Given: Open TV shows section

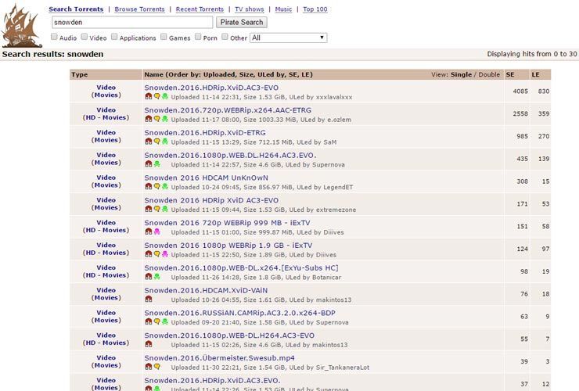Looking at the screenshot, I should click(250, 9).
